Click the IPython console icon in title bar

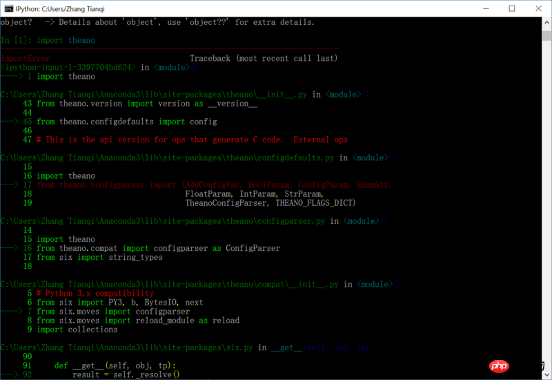[x=8, y=8]
